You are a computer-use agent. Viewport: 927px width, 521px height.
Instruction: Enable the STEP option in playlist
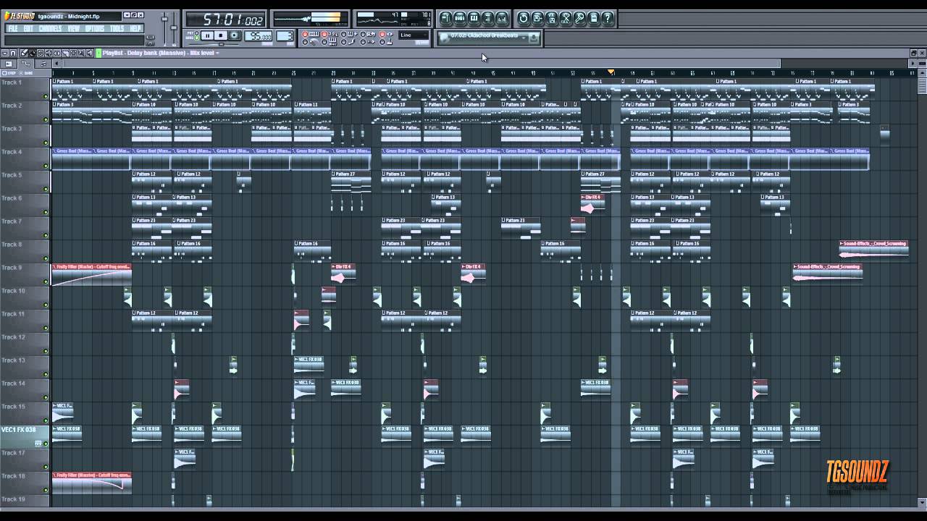(8, 73)
